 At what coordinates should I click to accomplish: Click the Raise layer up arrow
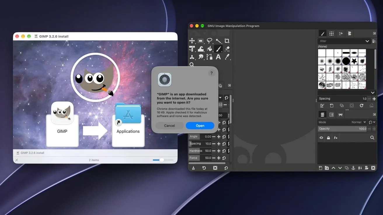(x=333, y=168)
